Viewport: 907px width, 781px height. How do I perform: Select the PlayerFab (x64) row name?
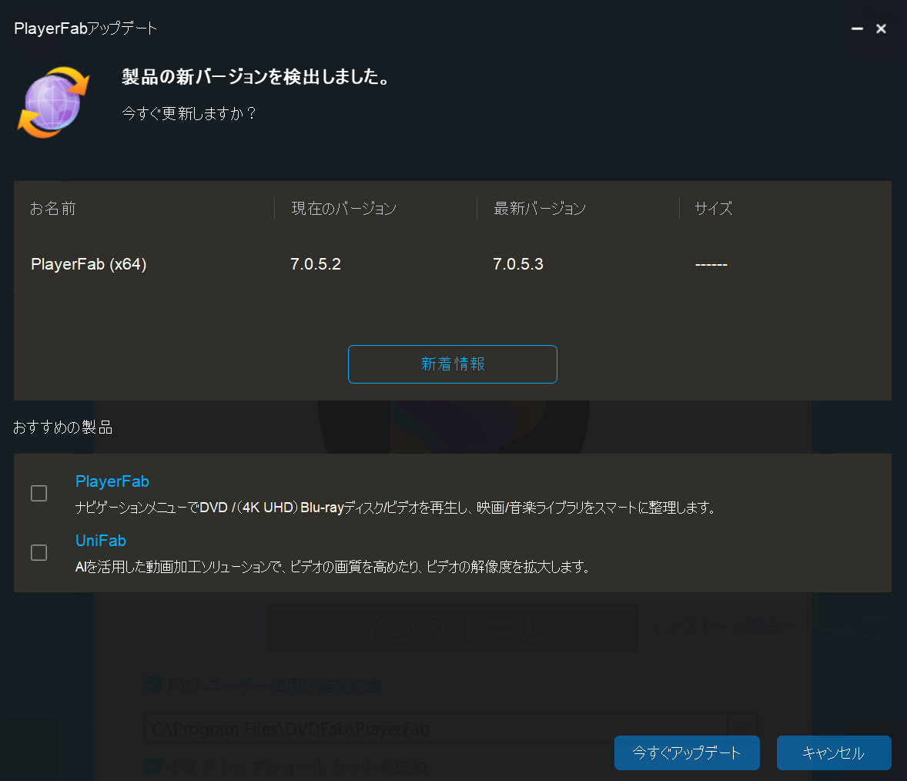point(89,264)
